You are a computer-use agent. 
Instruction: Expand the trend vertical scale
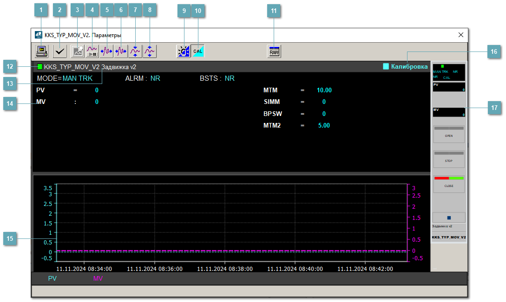(x=150, y=51)
